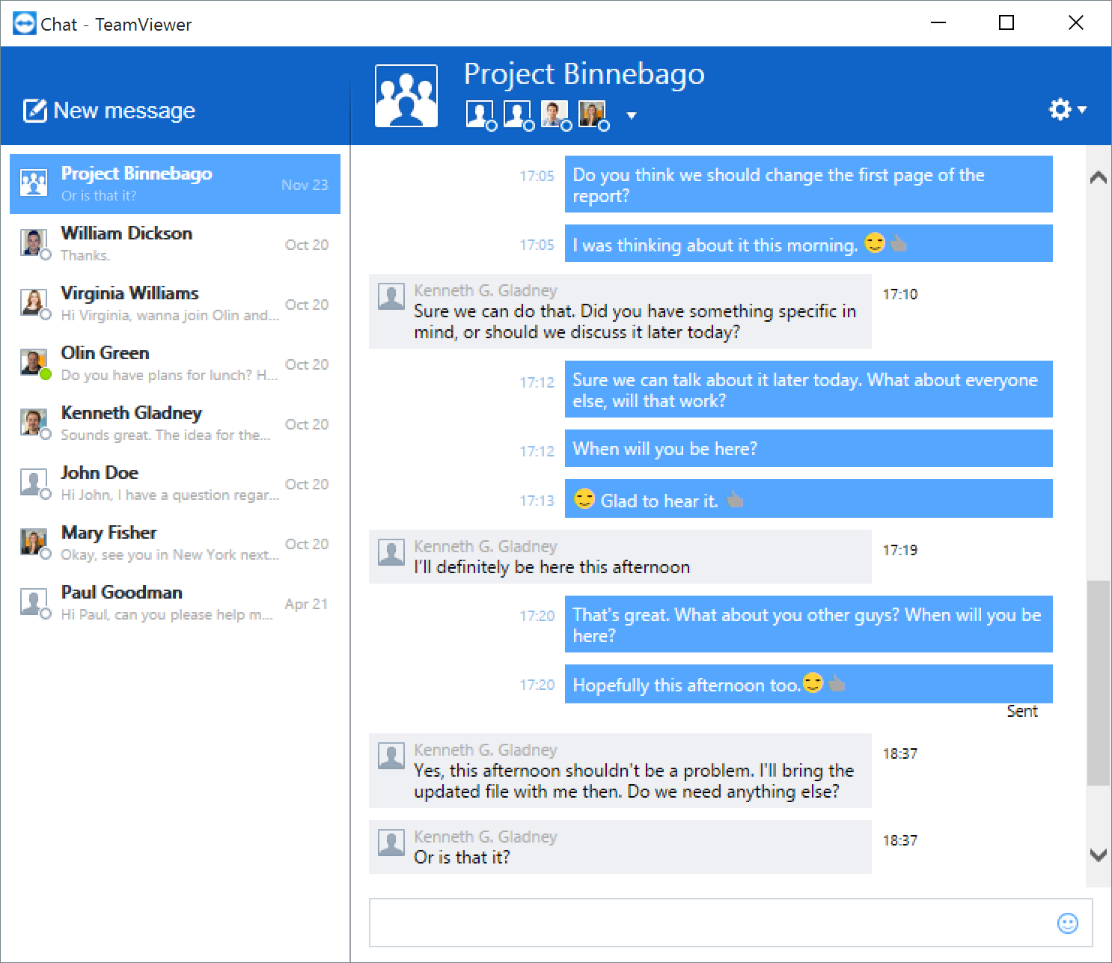This screenshot has width=1112, height=963.
Task: Open the chat with Paul Goodman
Action: [x=175, y=603]
